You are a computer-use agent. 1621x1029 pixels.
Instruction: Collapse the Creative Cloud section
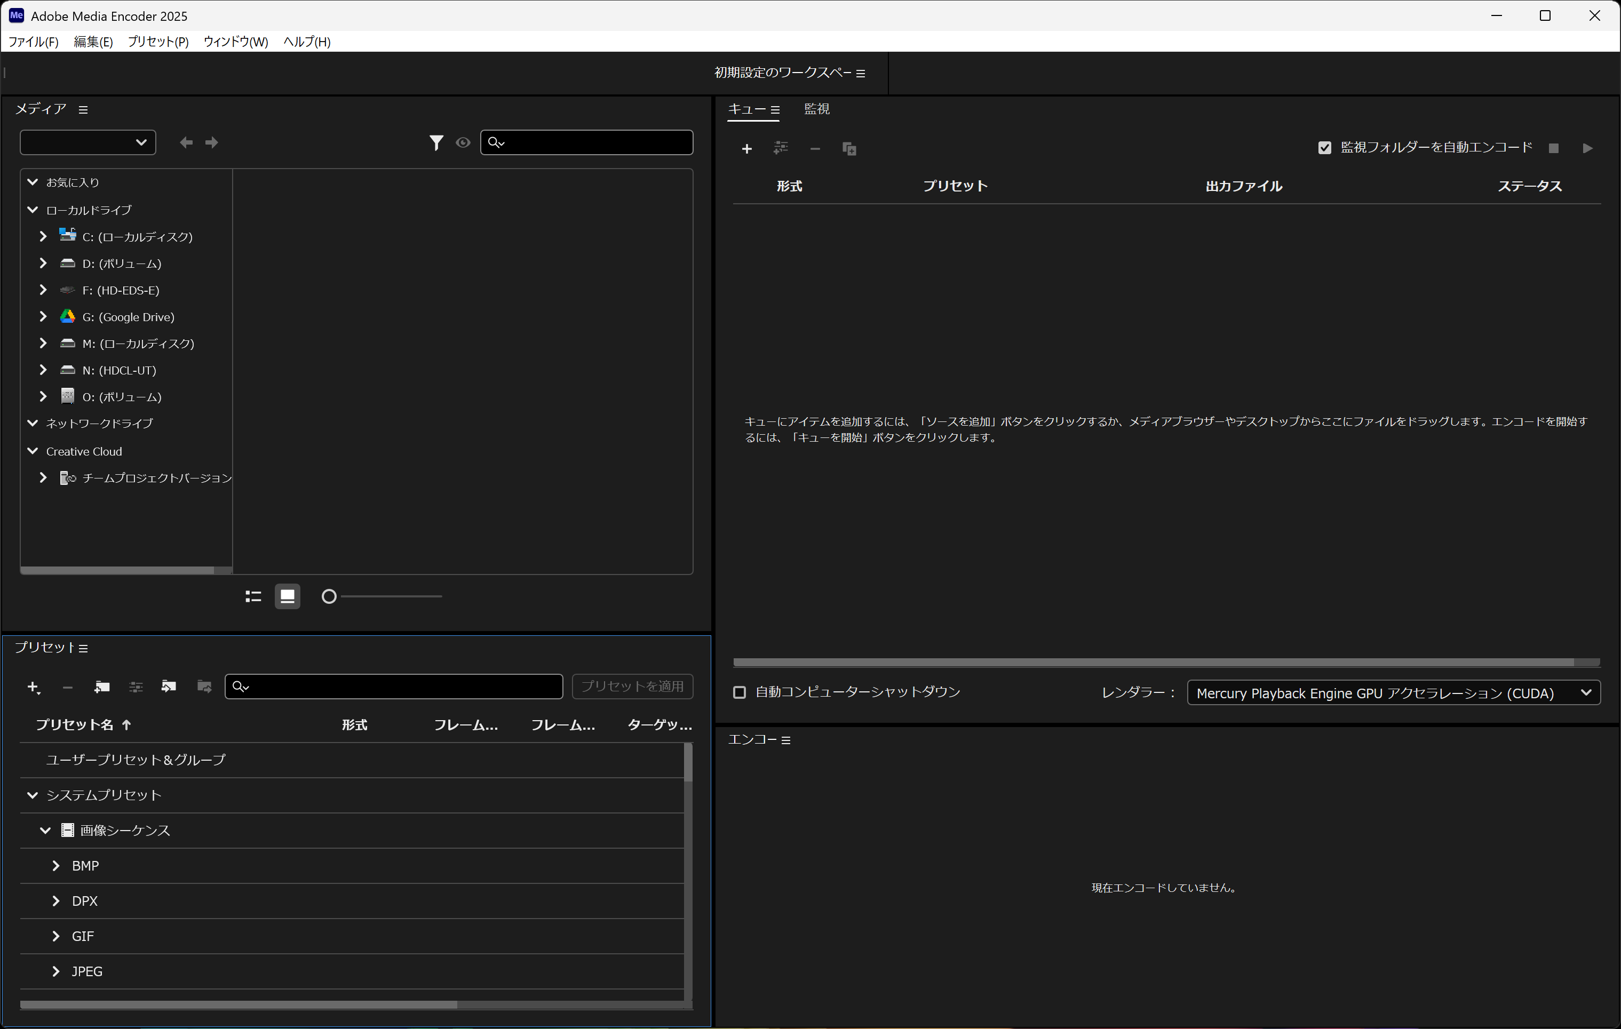click(33, 451)
